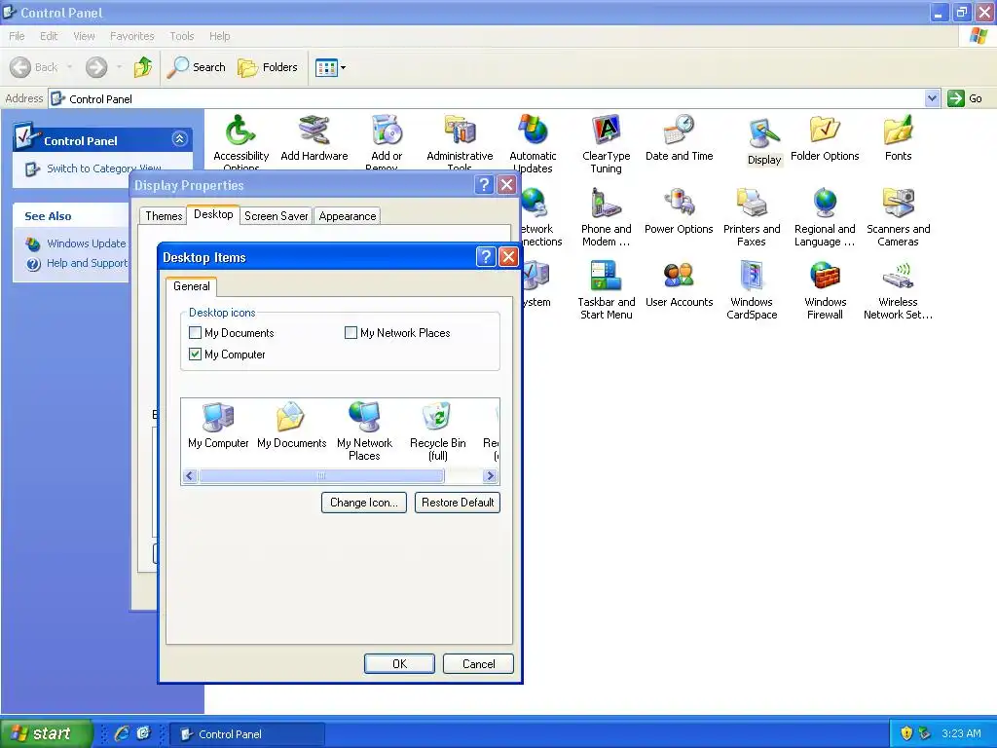This screenshot has width=997, height=748.
Task: Select the Display control panel icon
Action: pyautogui.click(x=763, y=141)
